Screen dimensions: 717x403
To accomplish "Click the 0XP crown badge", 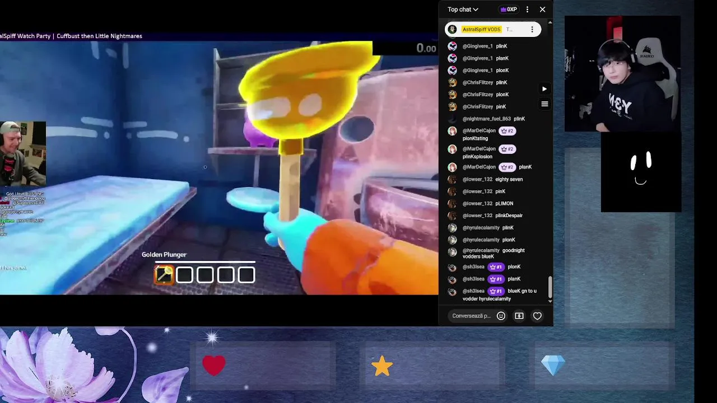I will click(509, 10).
